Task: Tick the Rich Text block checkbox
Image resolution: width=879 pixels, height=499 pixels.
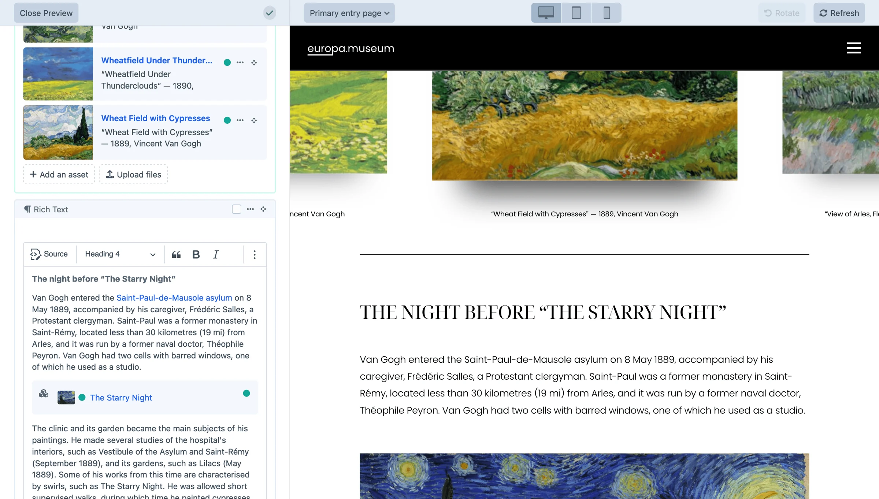Action: tap(237, 209)
